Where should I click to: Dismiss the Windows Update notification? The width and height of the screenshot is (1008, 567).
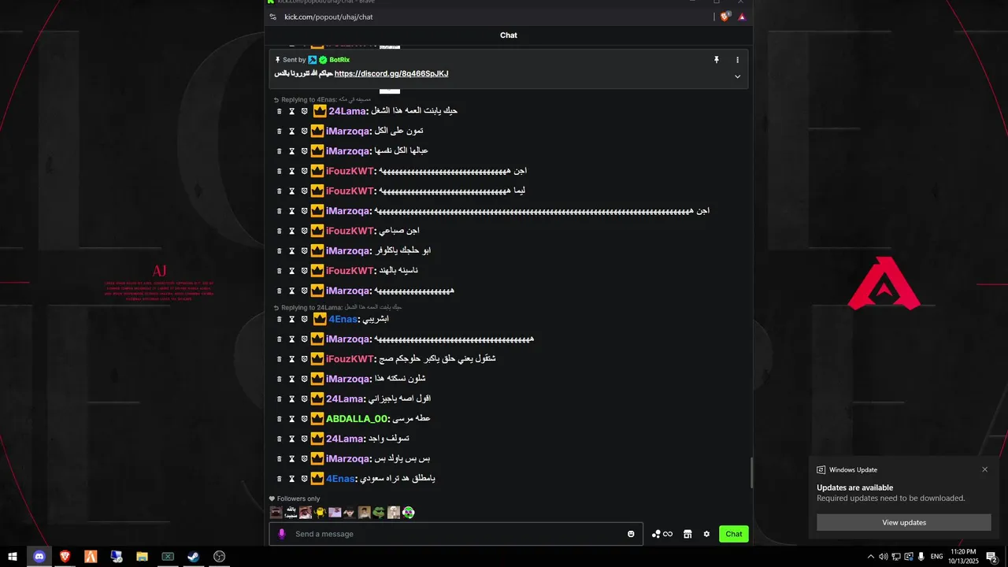click(x=984, y=469)
